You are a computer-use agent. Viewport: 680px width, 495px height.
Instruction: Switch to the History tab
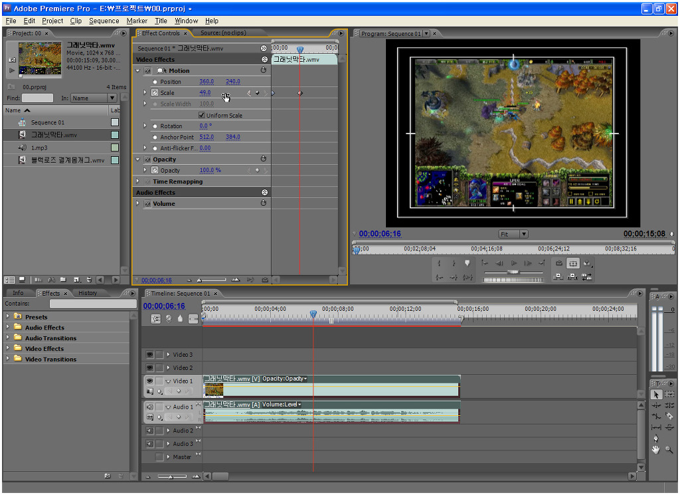coord(88,293)
